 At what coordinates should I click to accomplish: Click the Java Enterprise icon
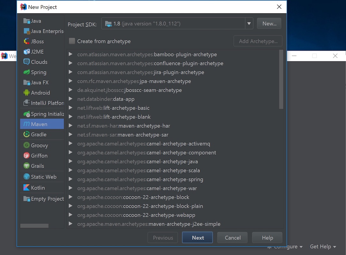tap(26, 31)
